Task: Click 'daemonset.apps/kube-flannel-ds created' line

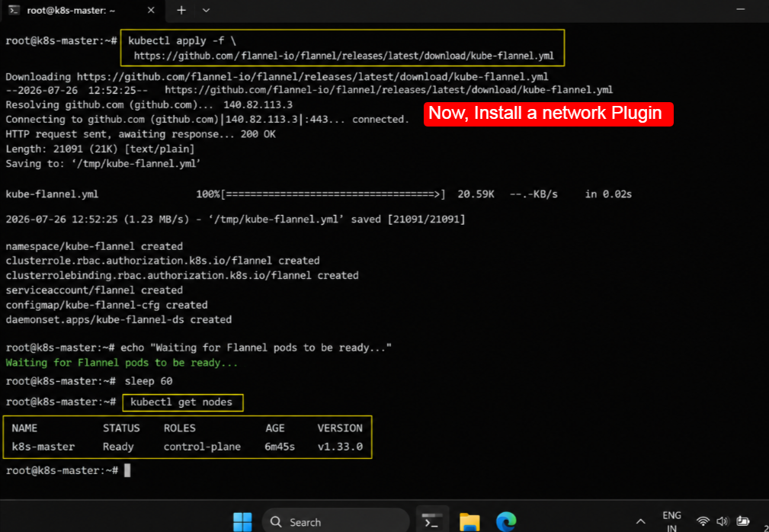Action: click(119, 319)
